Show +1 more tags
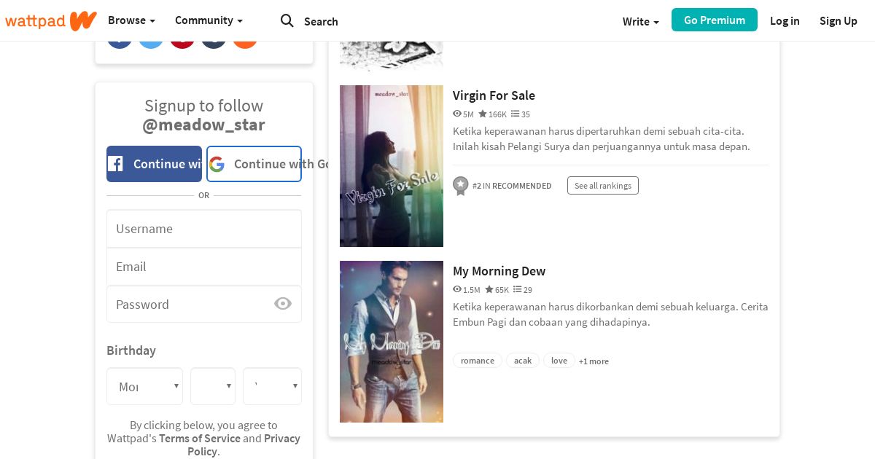The width and height of the screenshot is (875, 459). click(594, 361)
